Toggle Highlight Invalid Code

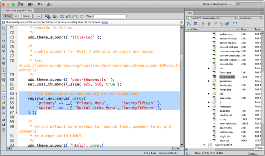click(x=4, y=76)
